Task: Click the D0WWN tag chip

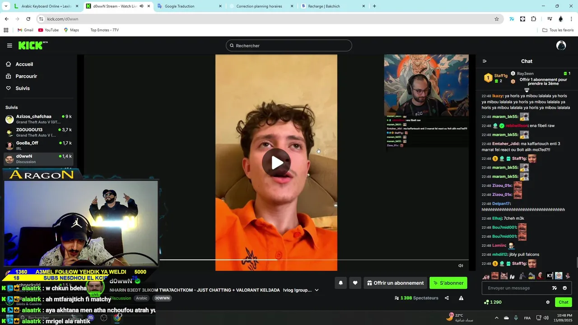Action: [x=162, y=298]
